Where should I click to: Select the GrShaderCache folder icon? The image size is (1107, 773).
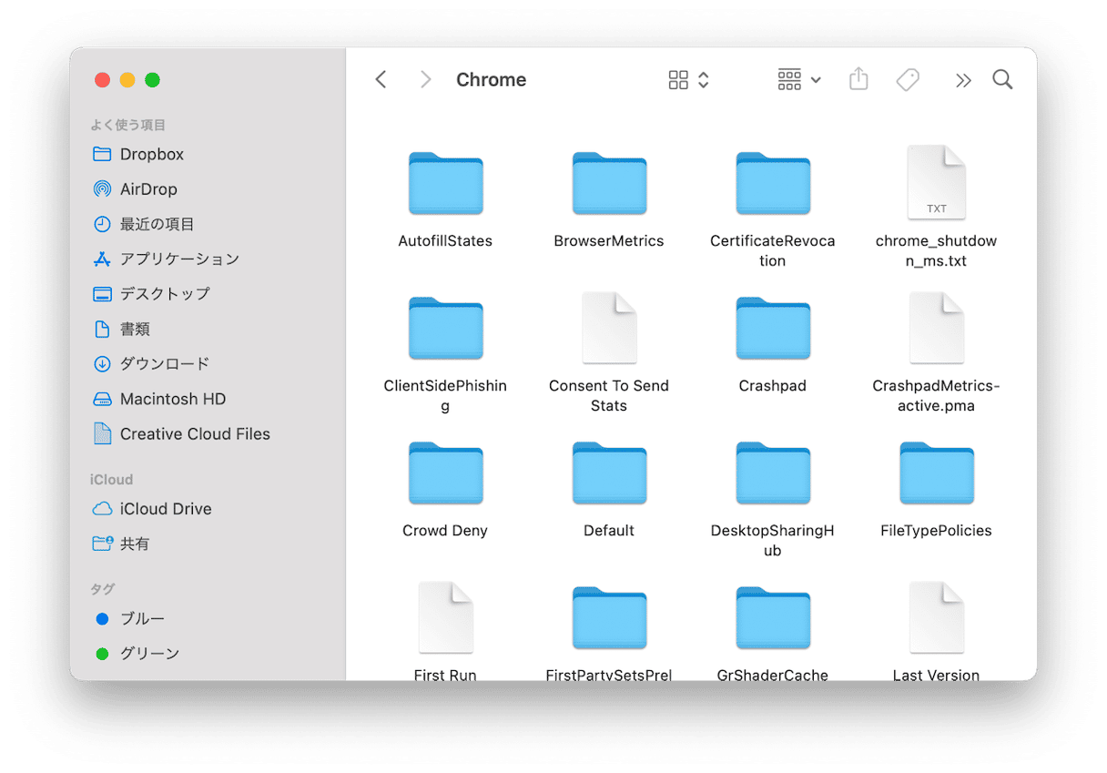coord(773,617)
